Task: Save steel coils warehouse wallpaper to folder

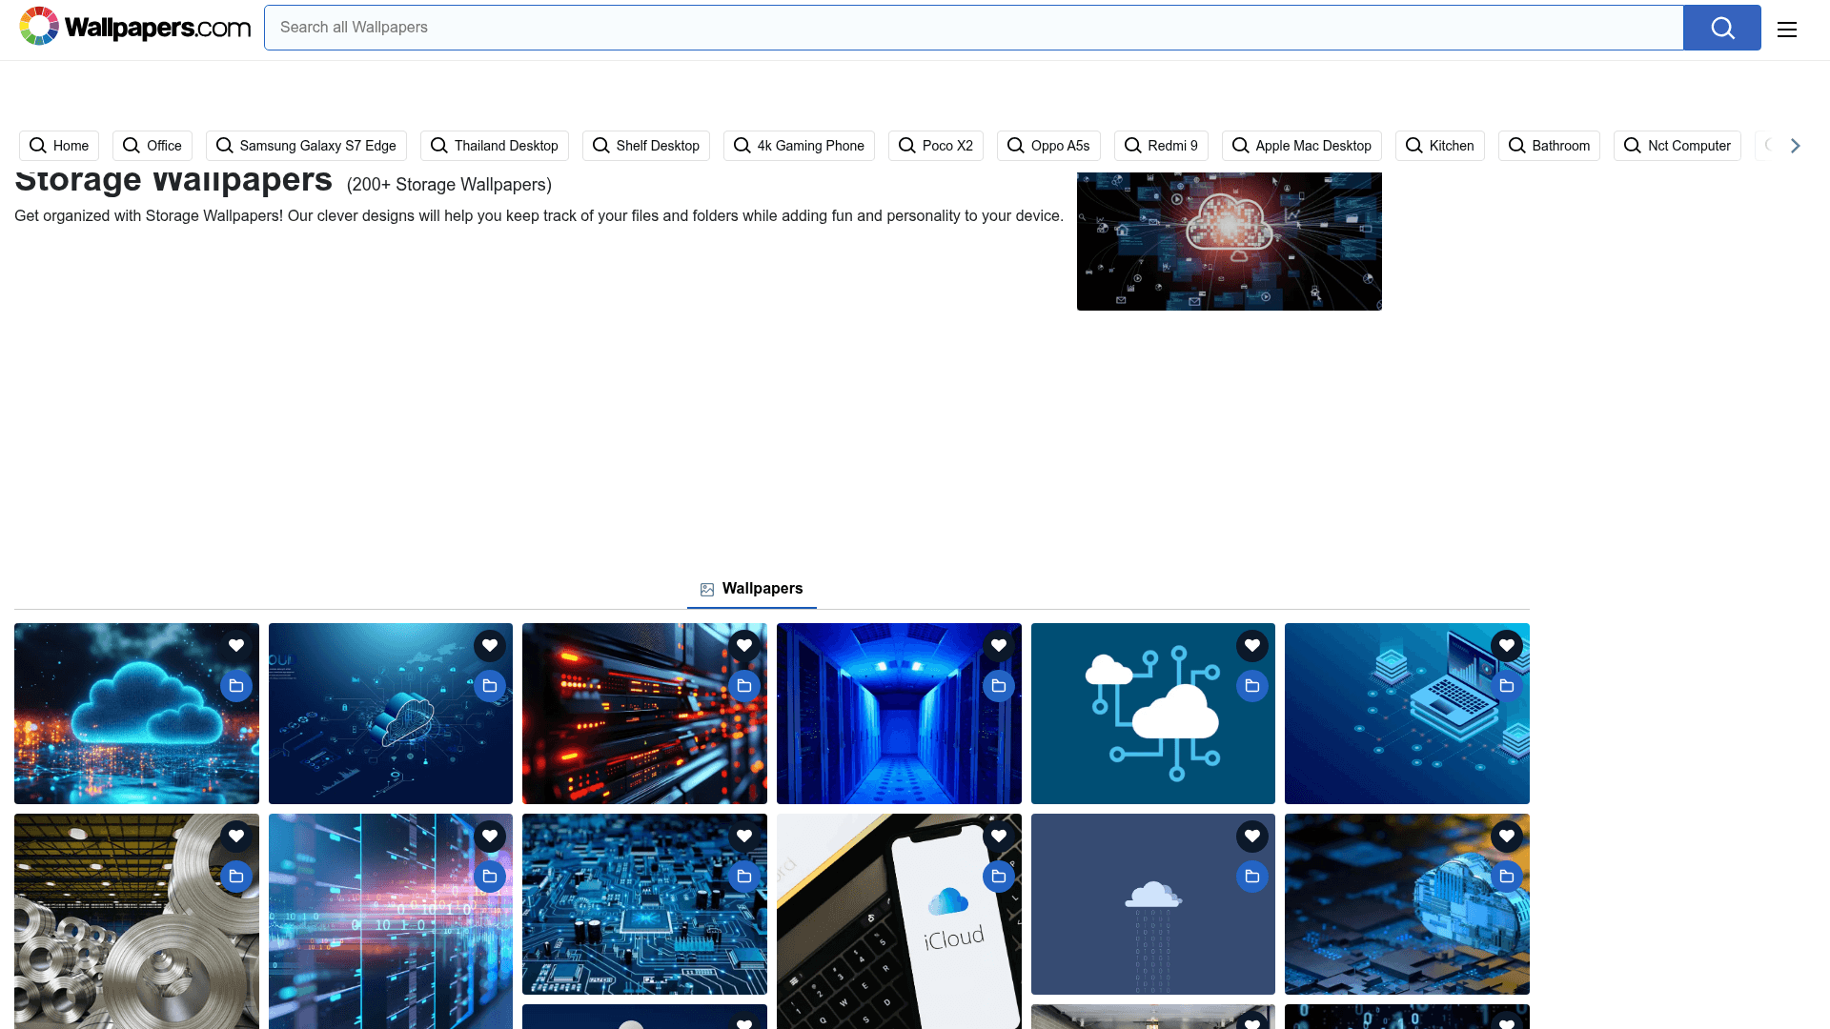Action: [x=236, y=877]
